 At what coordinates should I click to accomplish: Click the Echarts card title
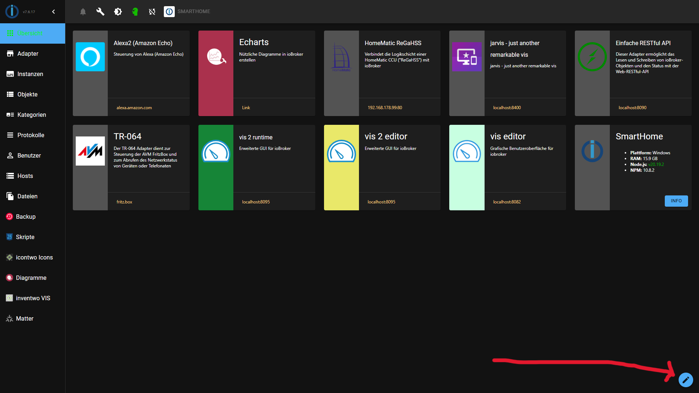point(254,42)
